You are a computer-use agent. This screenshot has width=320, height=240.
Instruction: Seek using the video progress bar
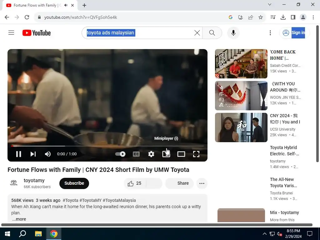pyautogui.click(x=107, y=146)
